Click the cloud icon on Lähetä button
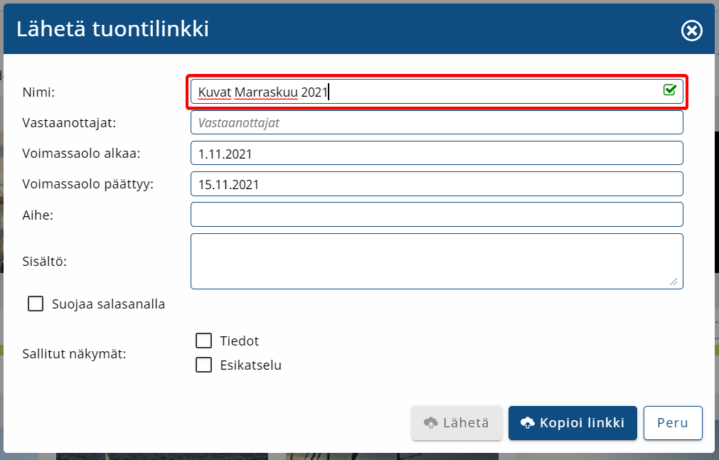 [x=430, y=423]
